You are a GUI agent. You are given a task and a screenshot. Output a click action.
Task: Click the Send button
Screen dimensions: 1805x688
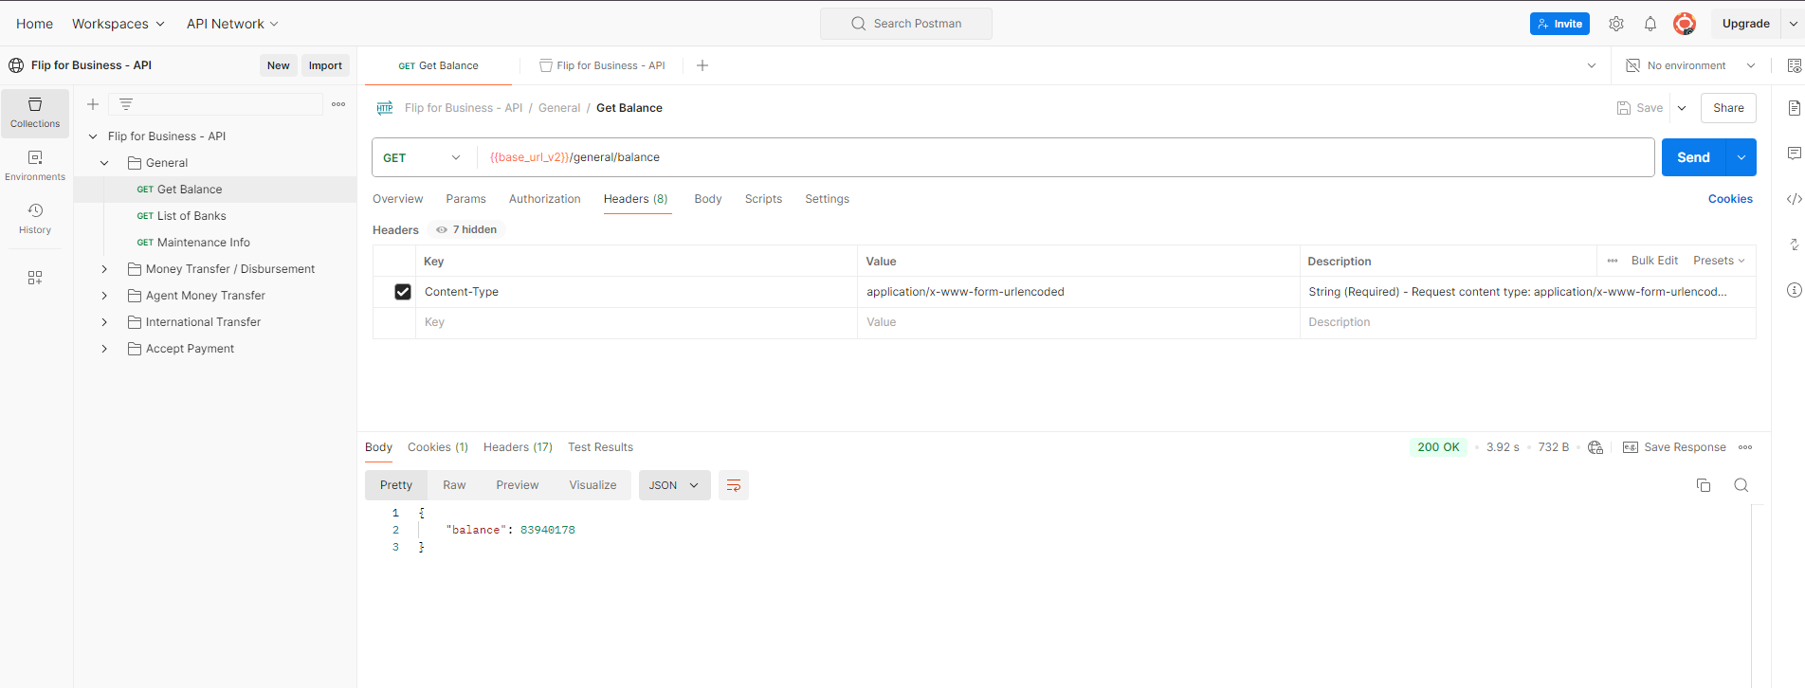coord(1693,157)
